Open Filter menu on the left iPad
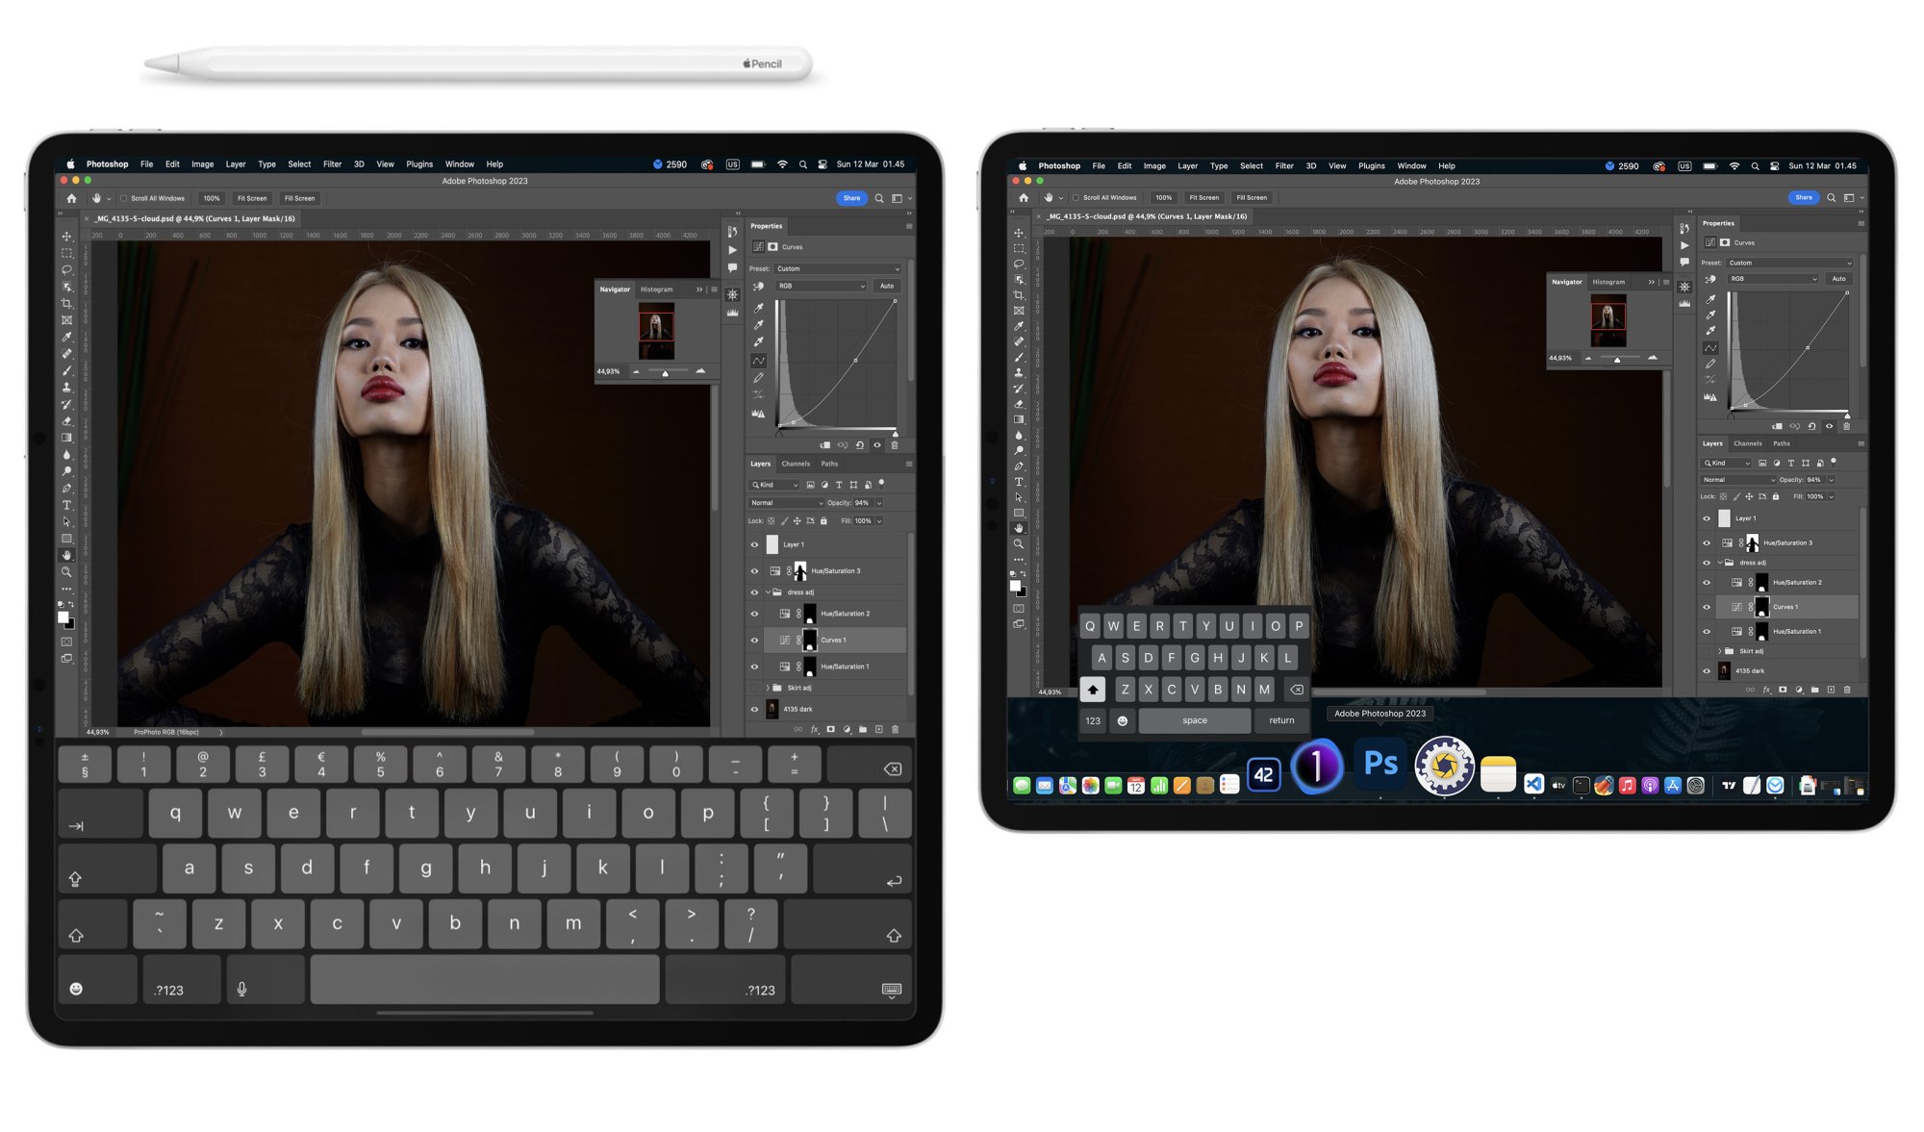The image size is (1924, 1132). (x=332, y=164)
